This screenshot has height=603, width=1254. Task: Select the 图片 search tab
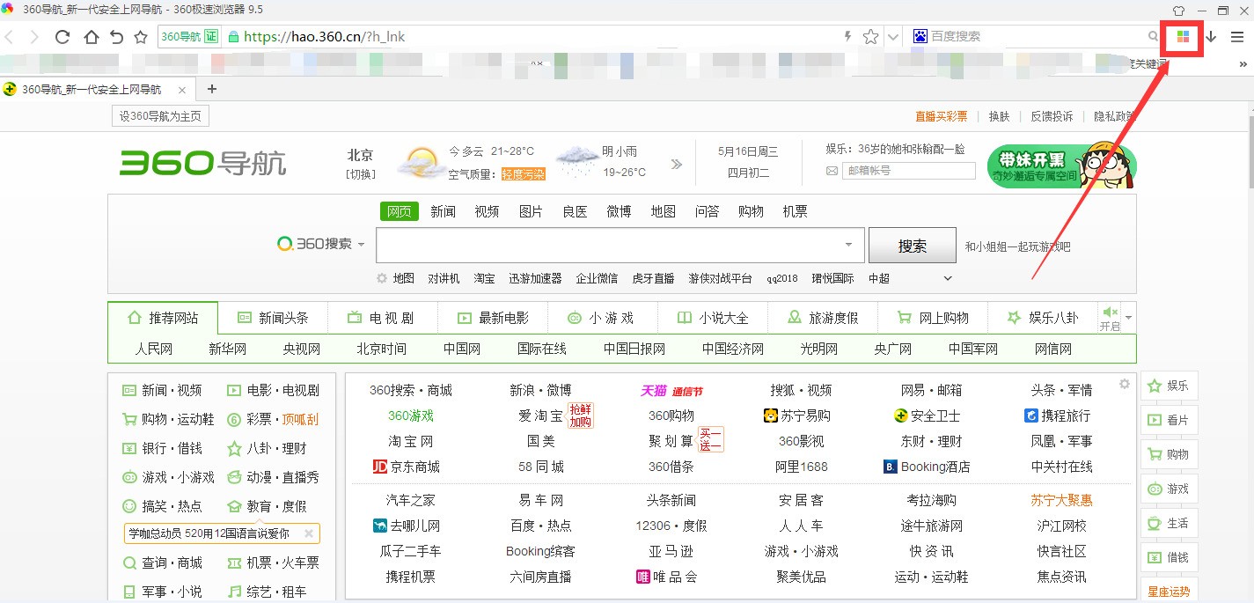tap(531, 211)
